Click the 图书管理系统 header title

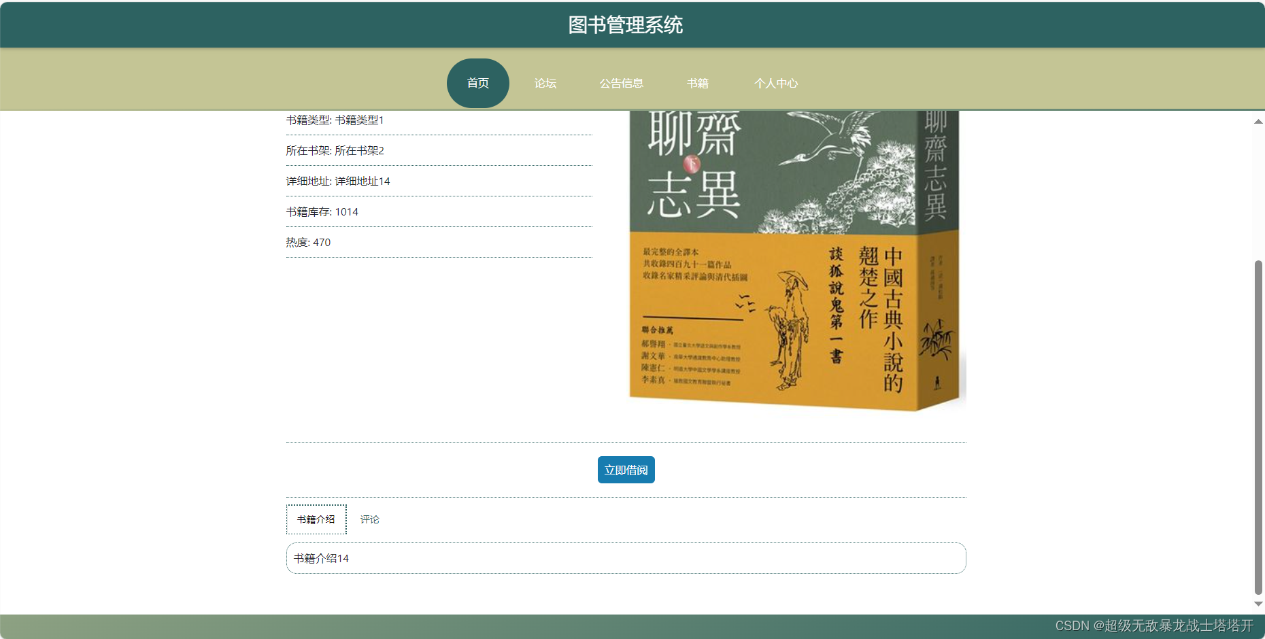(x=626, y=25)
